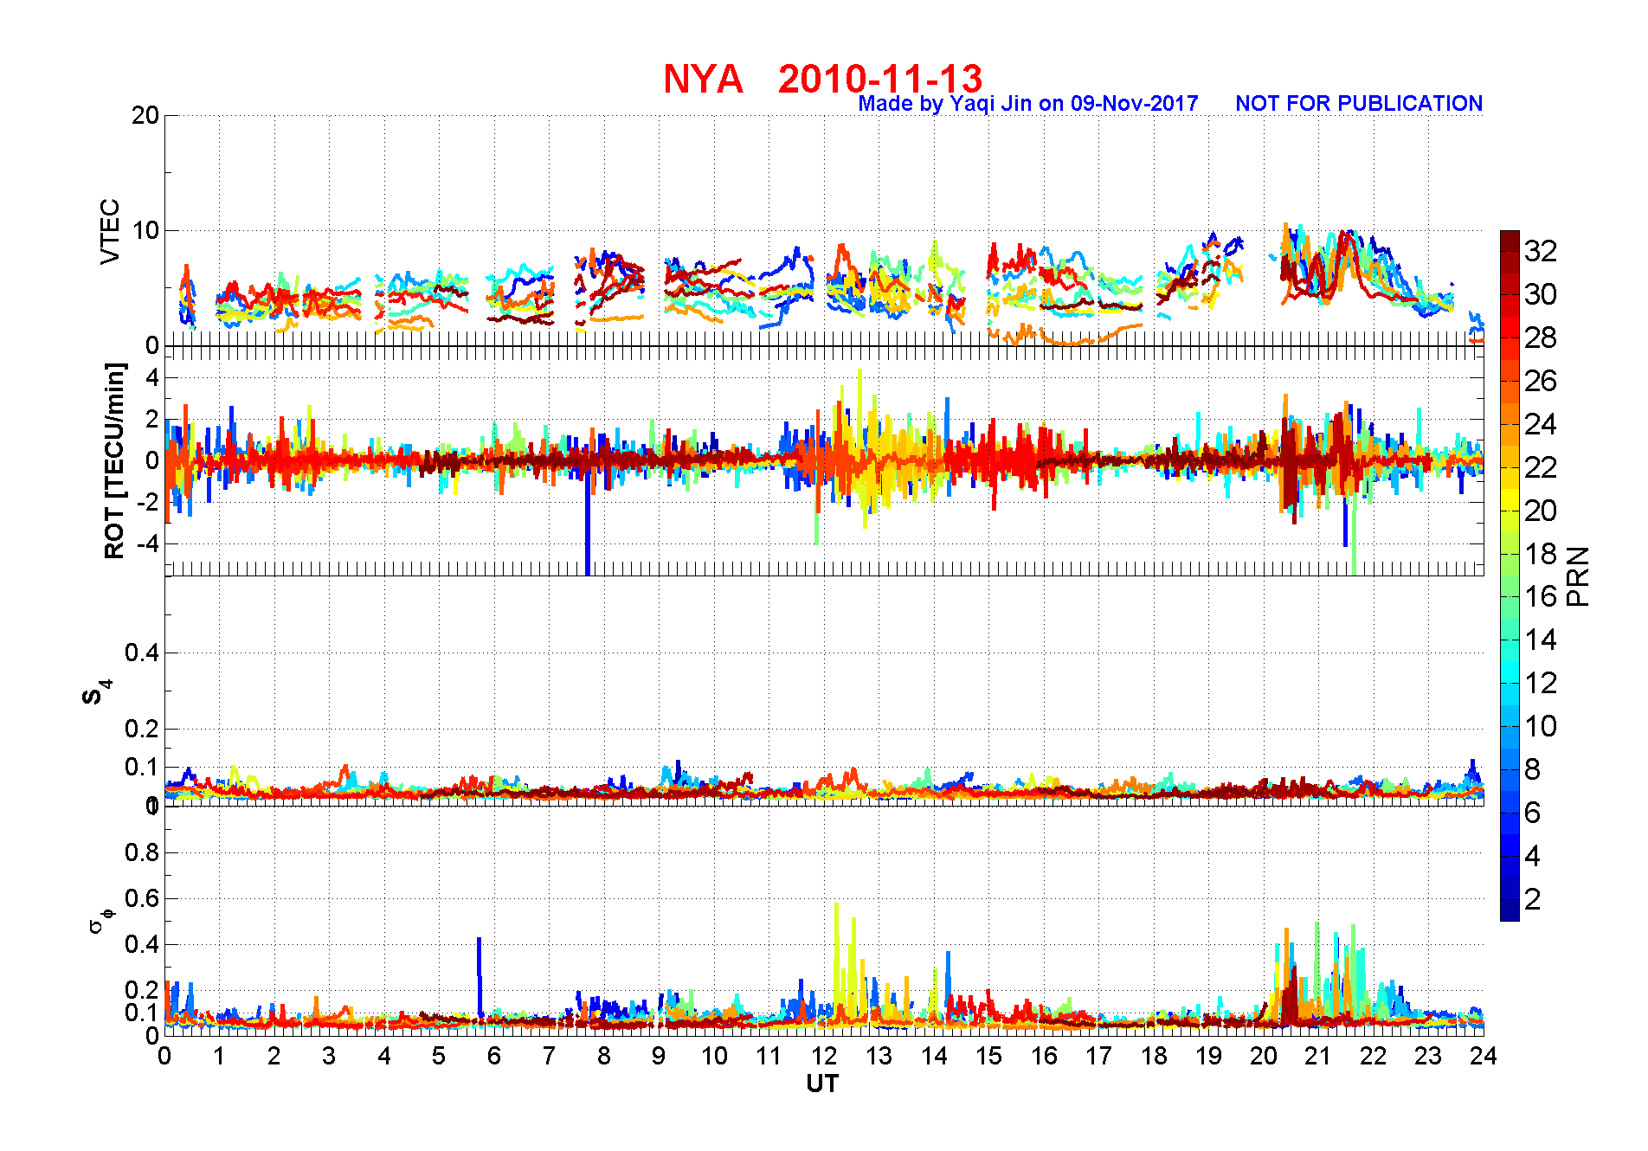Screen dimensions: 1648x1151
Task: Click VTEC axis tick label 20
Action: tap(145, 115)
